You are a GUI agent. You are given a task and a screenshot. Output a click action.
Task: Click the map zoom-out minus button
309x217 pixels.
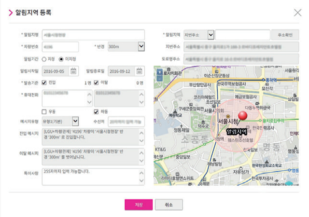(x=160, y=78)
